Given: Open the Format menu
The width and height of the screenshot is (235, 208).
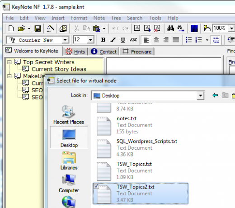Looking at the screenshot, I should [79, 18].
